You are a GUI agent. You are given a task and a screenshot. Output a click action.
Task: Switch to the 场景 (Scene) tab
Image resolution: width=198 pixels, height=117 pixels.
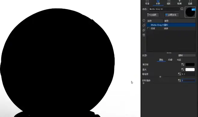pos(147,2)
